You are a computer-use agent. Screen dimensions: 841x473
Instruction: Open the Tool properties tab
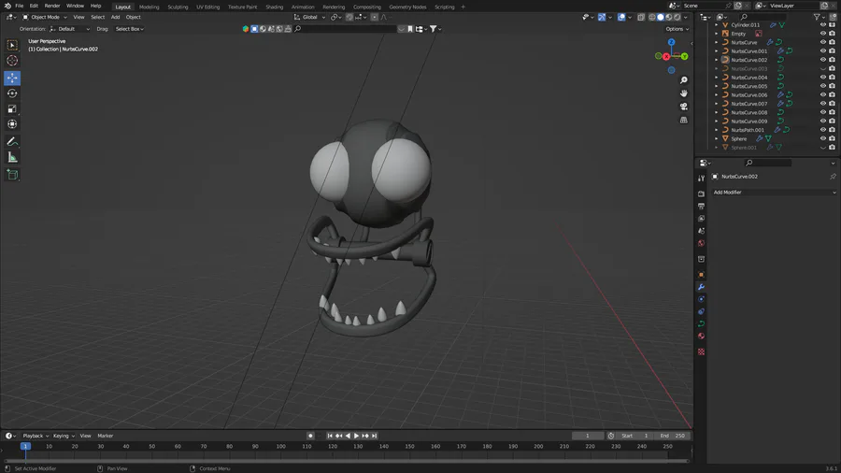(701, 178)
